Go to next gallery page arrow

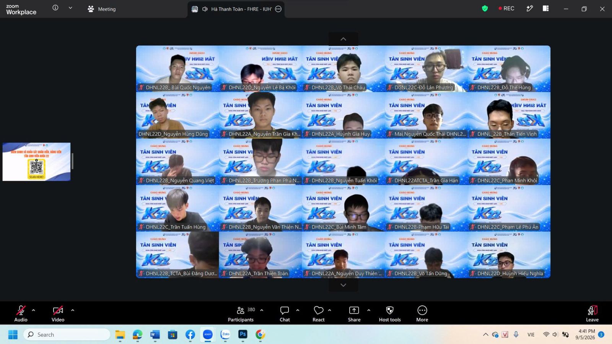coord(343,285)
